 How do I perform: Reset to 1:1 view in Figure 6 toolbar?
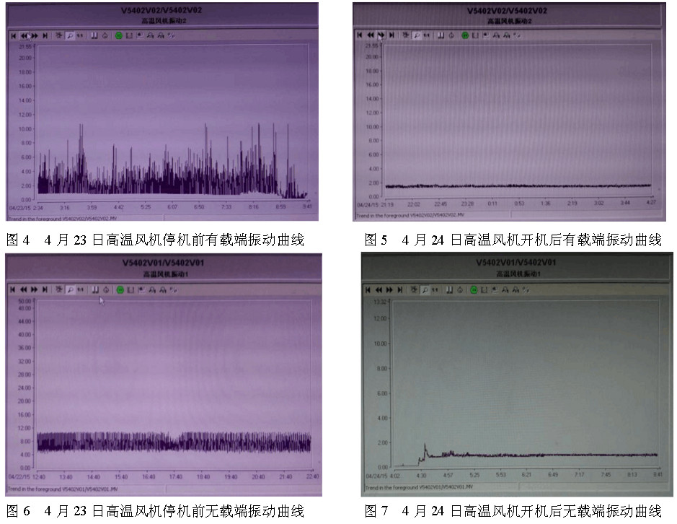(80, 289)
